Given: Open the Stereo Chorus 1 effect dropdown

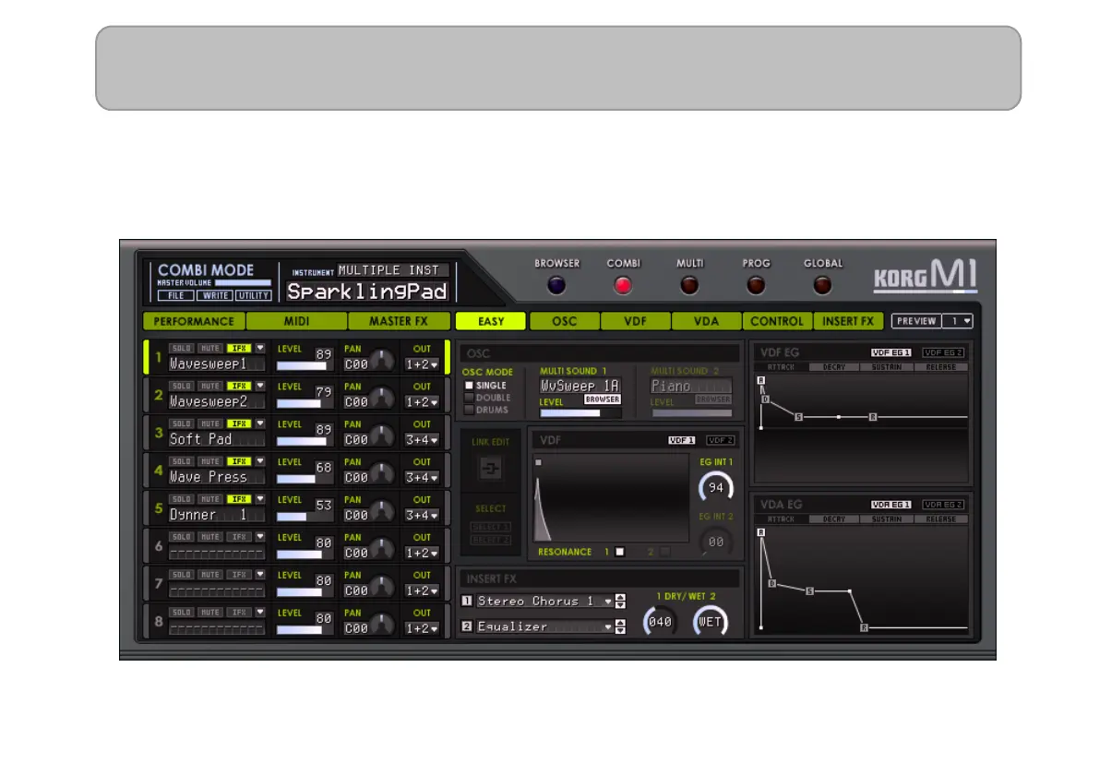Looking at the screenshot, I should point(608,601).
